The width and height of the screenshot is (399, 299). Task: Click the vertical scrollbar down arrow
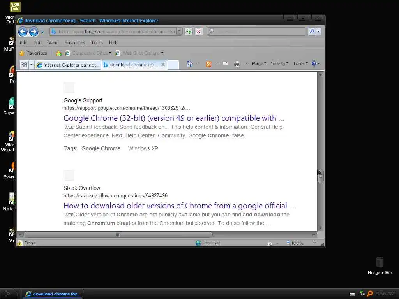coord(320,227)
